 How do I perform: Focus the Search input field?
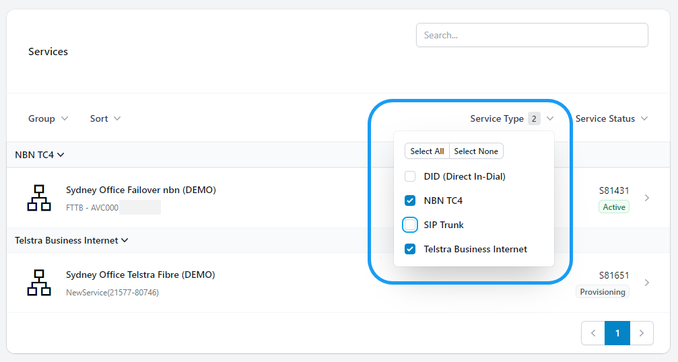[x=532, y=35]
